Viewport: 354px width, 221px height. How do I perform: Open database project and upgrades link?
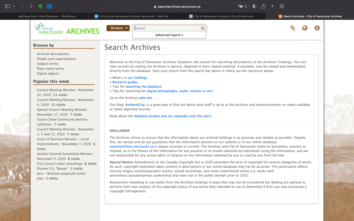pos(173,116)
